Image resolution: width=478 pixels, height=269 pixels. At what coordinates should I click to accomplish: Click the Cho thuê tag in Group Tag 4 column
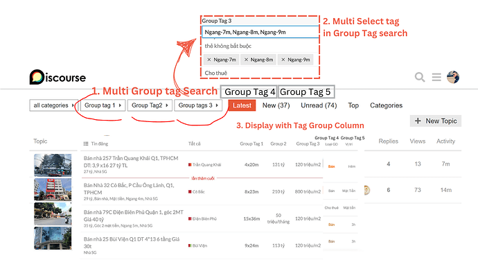331,208
